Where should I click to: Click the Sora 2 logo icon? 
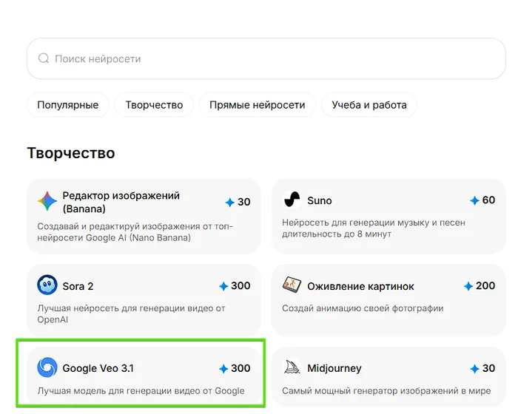[x=47, y=285]
